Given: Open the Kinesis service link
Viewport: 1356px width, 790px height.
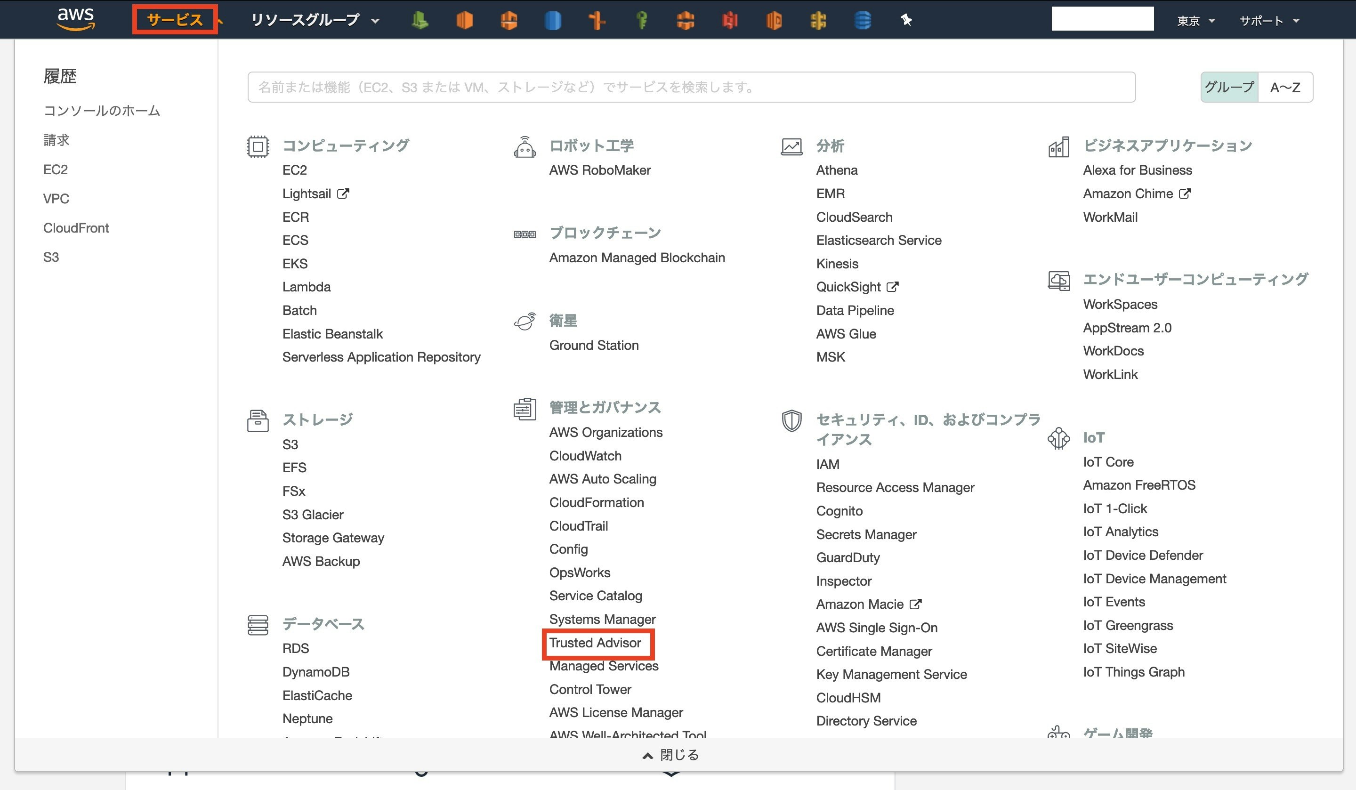Looking at the screenshot, I should (837, 264).
